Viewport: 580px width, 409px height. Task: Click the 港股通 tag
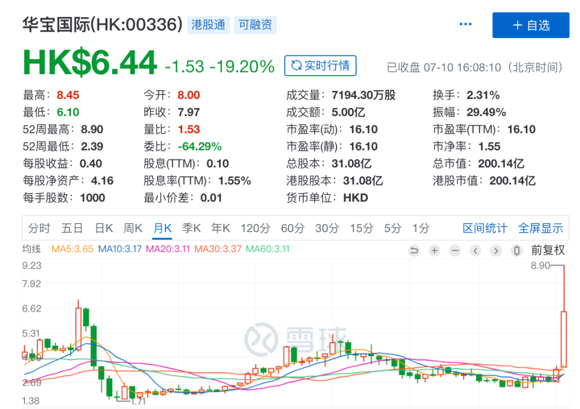(x=208, y=25)
